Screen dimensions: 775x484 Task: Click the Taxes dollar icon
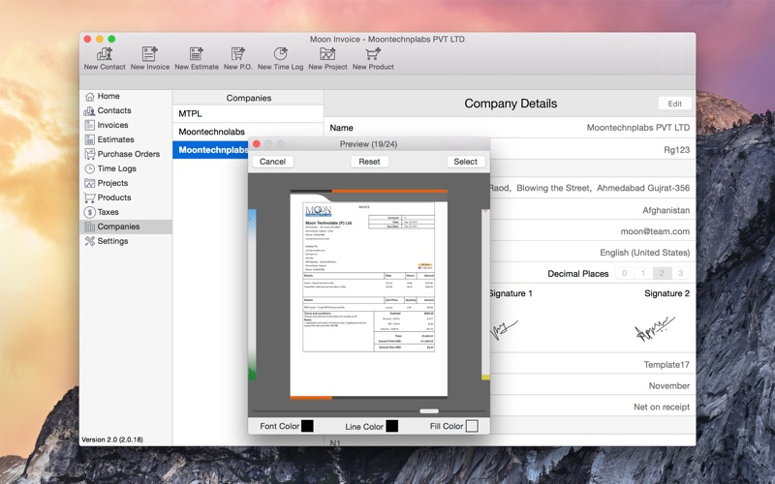click(89, 212)
